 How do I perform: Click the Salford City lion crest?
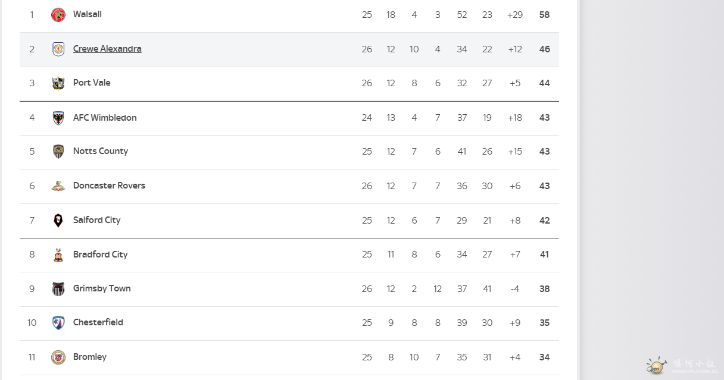pos(58,221)
